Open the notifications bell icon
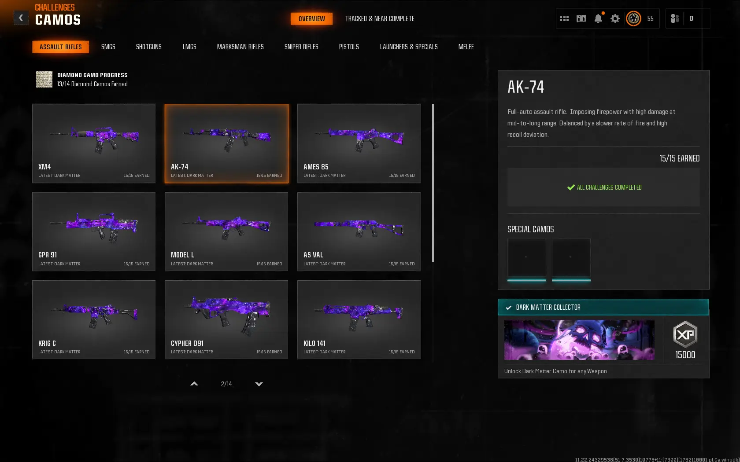 [x=598, y=18]
